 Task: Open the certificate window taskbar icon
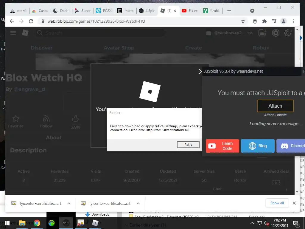point(80,223)
